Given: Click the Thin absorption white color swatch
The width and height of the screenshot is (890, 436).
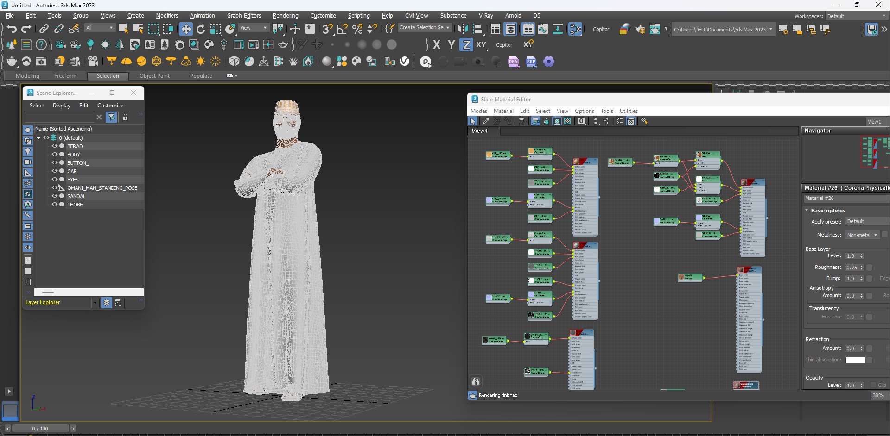Looking at the screenshot, I should coord(855,360).
